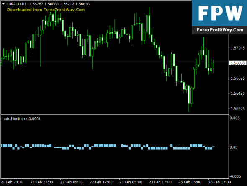Image resolution: width=247 pixels, height=186 pixels.
Task: Click the trailcd-indicator 0.0001 label
Action: (x=21, y=119)
